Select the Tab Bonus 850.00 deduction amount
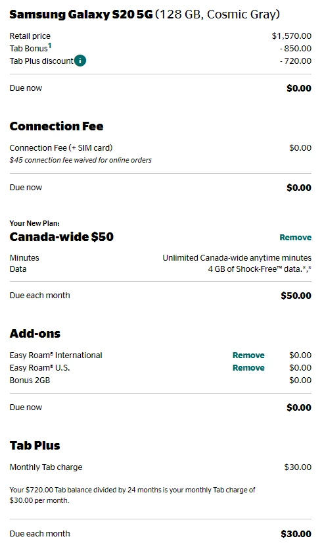Viewport: 322px width, 549px height. click(x=296, y=48)
